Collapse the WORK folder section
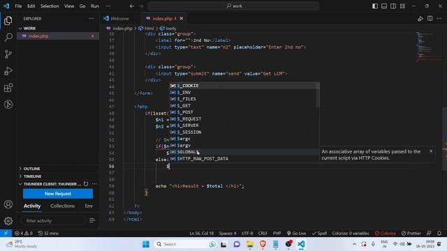The image size is (447, 251). click(x=58, y=29)
